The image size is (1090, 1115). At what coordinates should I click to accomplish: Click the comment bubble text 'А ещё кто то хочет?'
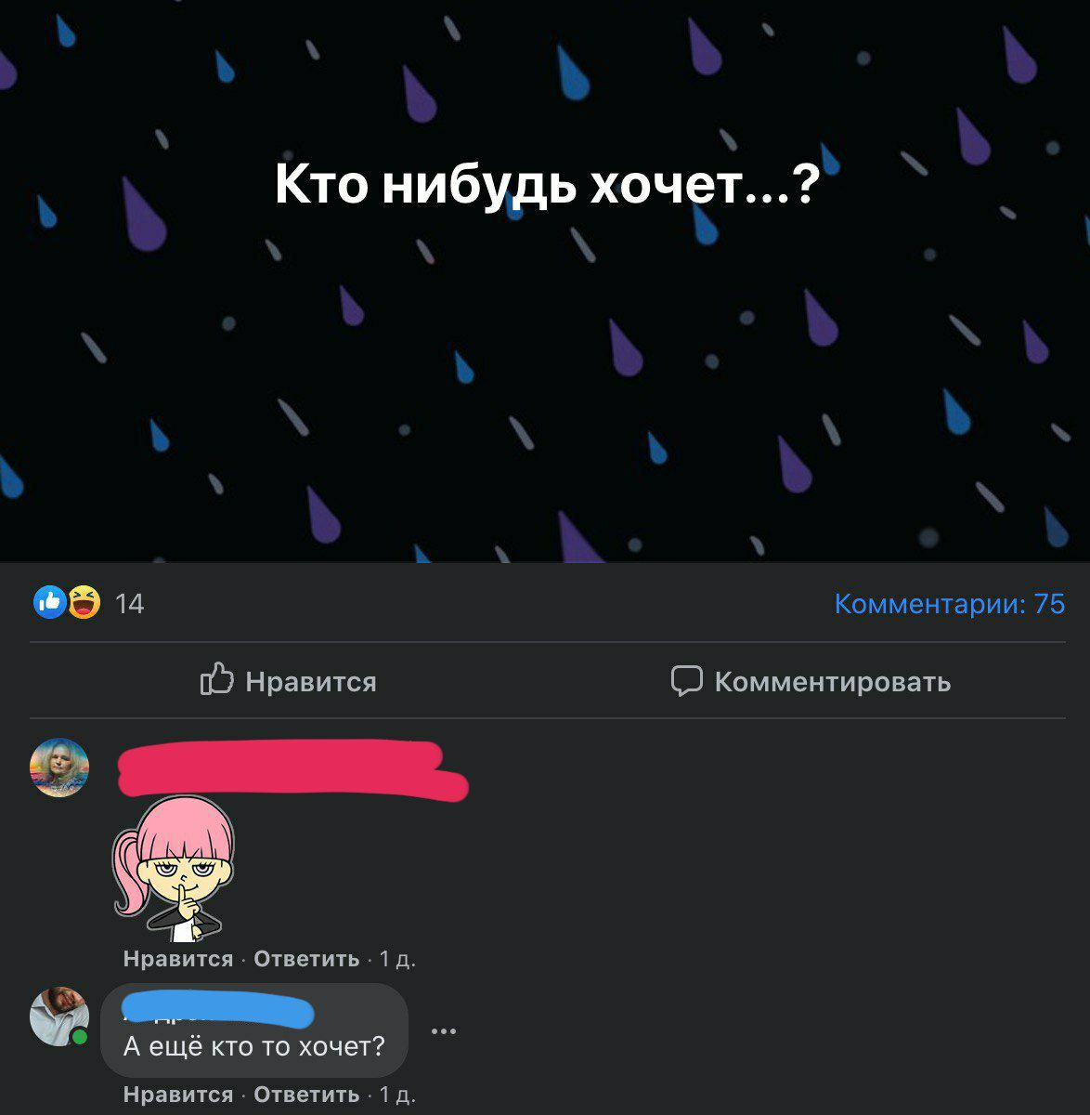pyautogui.click(x=254, y=1047)
